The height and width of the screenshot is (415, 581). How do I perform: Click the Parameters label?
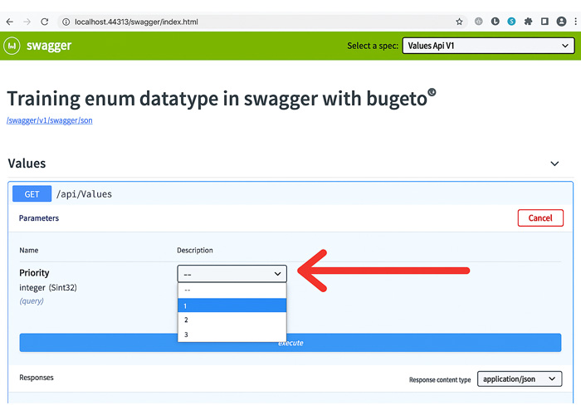[x=39, y=217]
